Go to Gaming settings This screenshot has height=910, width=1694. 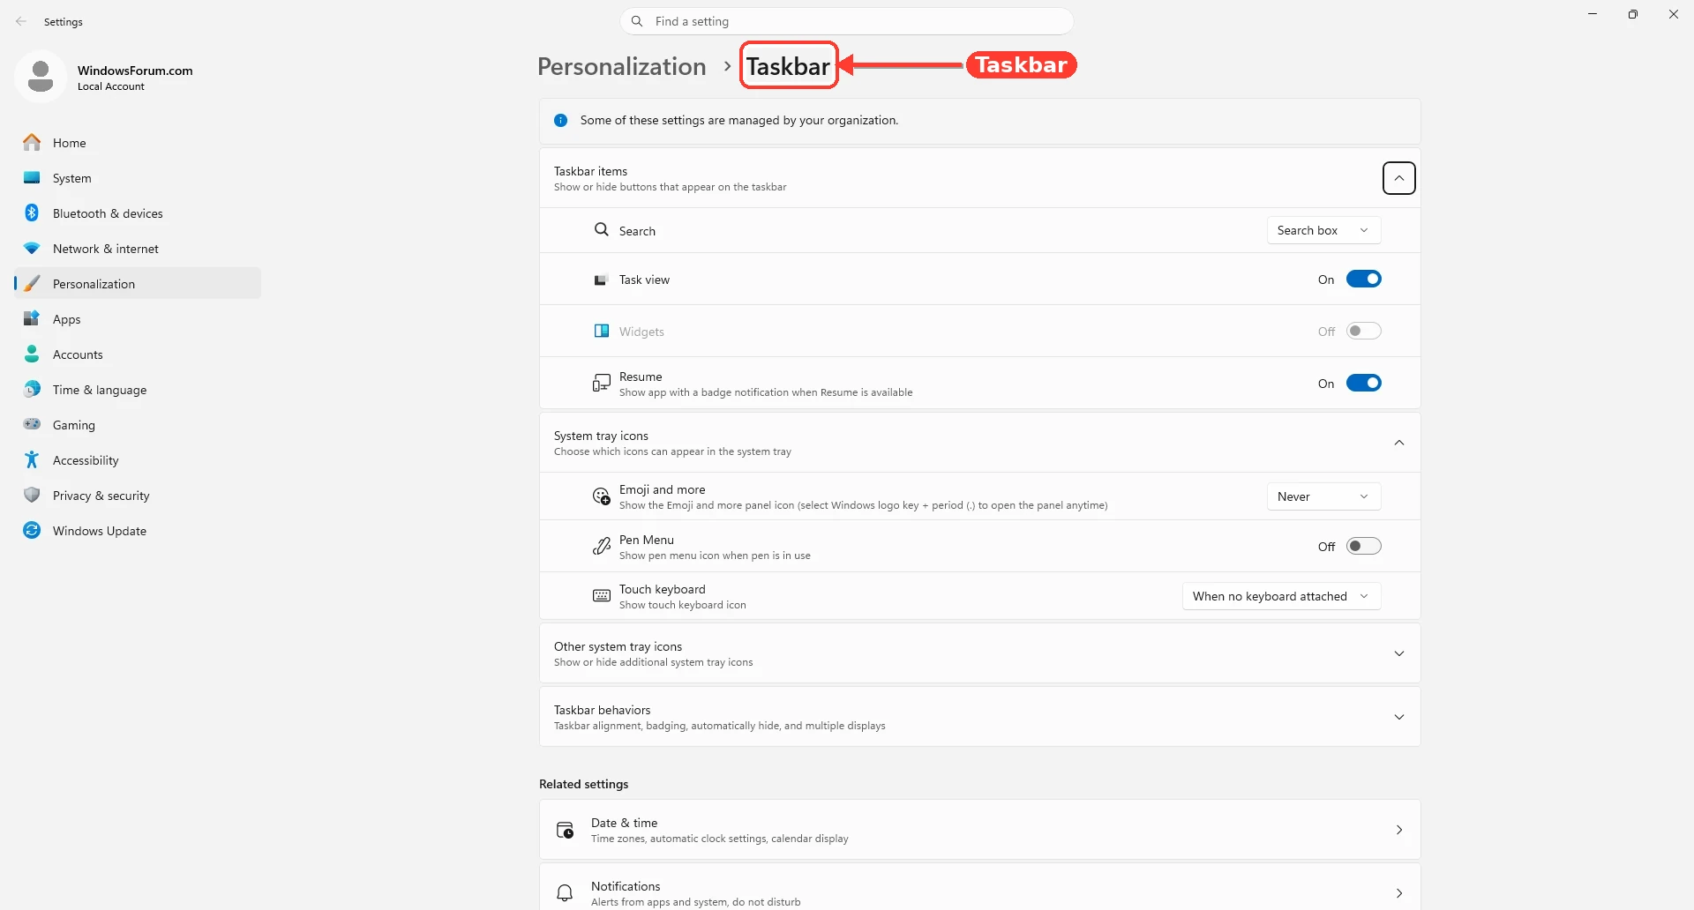coord(138,424)
